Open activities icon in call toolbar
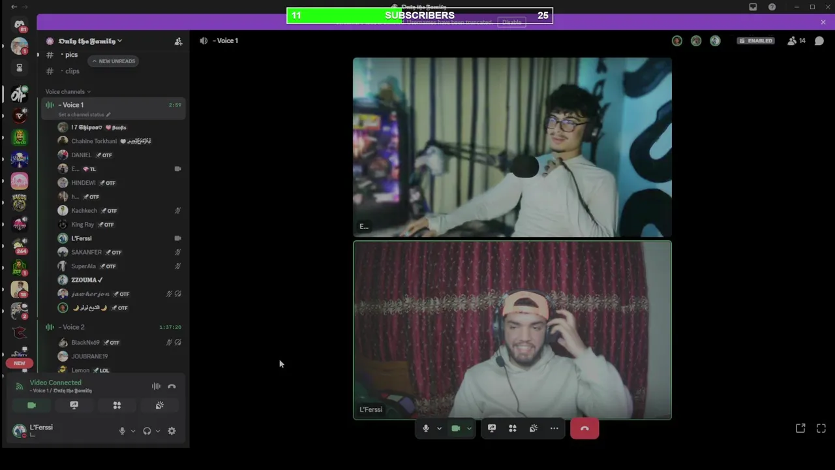This screenshot has width=835, height=470. point(513,428)
